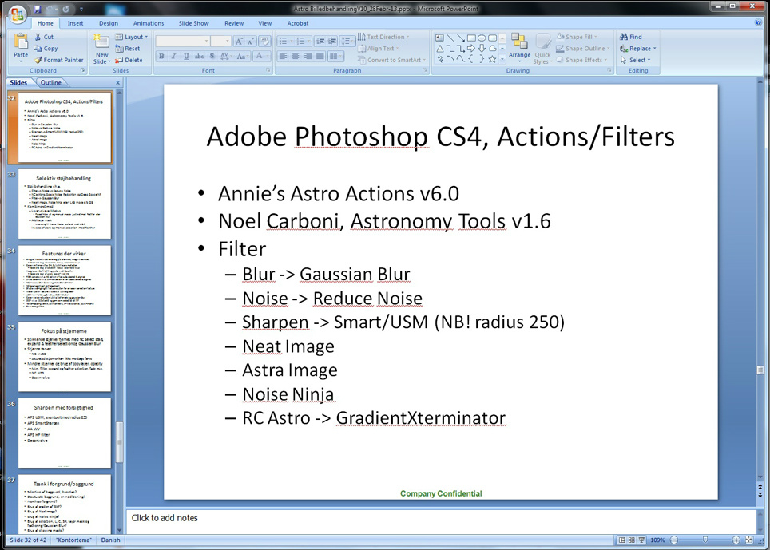The height and width of the screenshot is (550, 770).
Task: Select slide 34 thumbnail Features der virker
Action: tap(65, 280)
